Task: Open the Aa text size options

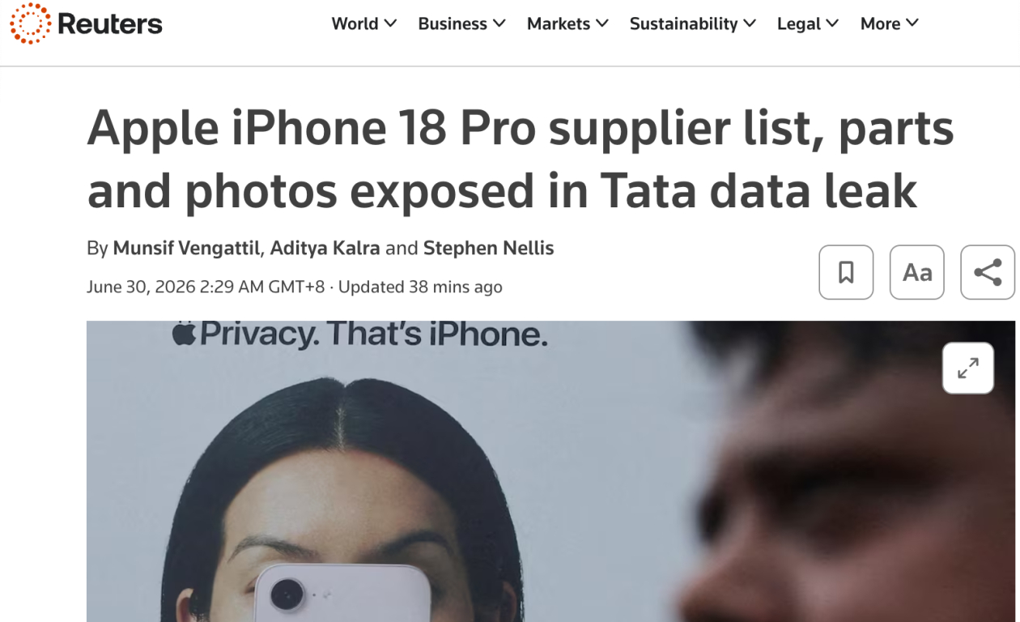Action: [x=917, y=272]
